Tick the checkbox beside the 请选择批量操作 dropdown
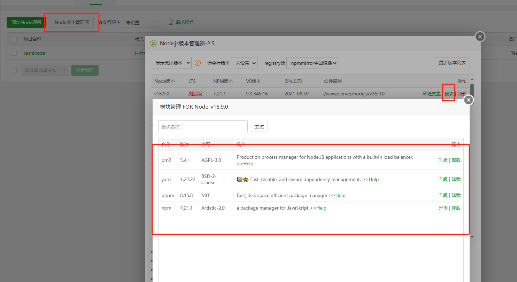The image size is (517, 282). [14, 70]
